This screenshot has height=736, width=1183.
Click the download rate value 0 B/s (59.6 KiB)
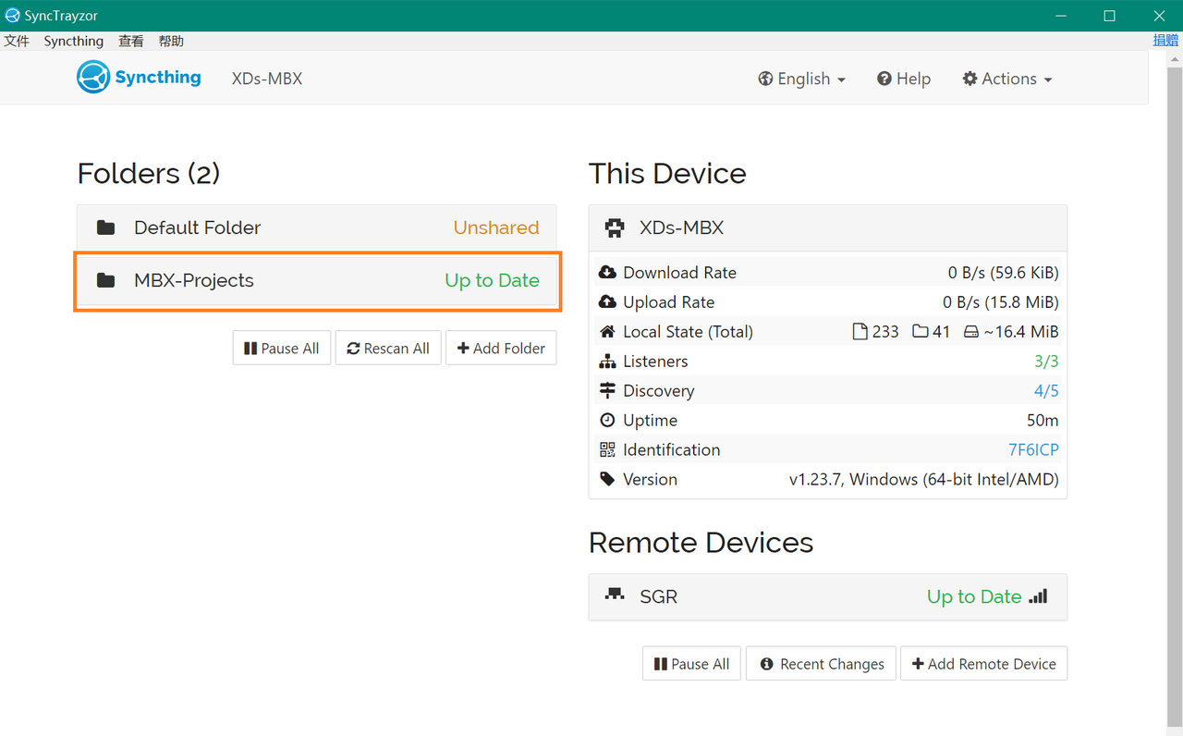[1004, 272]
